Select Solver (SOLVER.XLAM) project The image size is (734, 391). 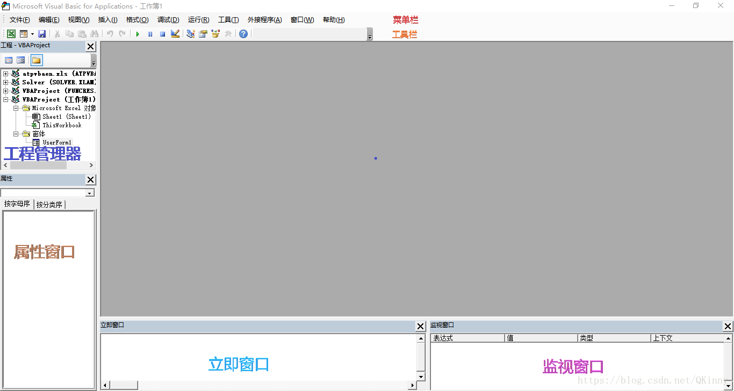coord(59,82)
